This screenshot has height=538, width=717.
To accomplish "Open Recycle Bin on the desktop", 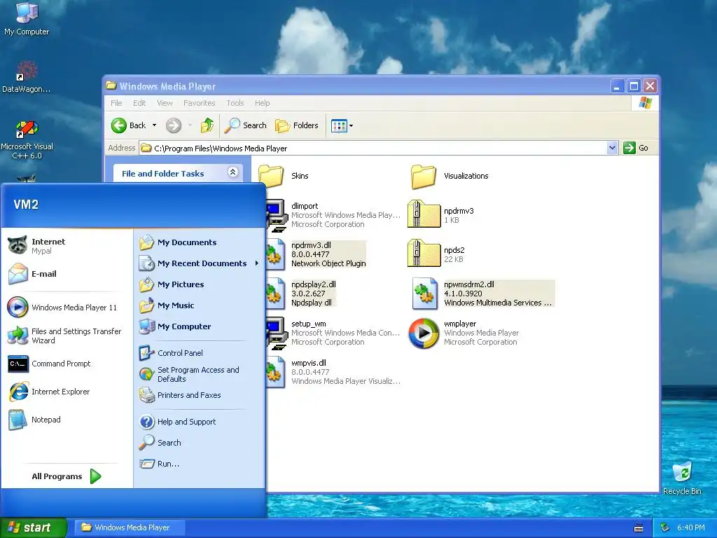I will click(682, 478).
